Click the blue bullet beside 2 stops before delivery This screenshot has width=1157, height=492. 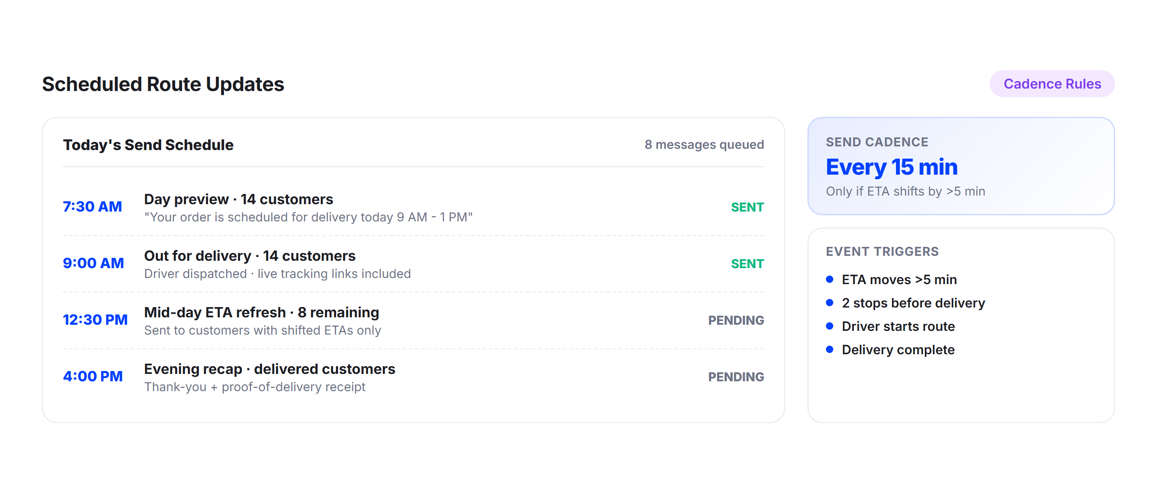point(830,303)
